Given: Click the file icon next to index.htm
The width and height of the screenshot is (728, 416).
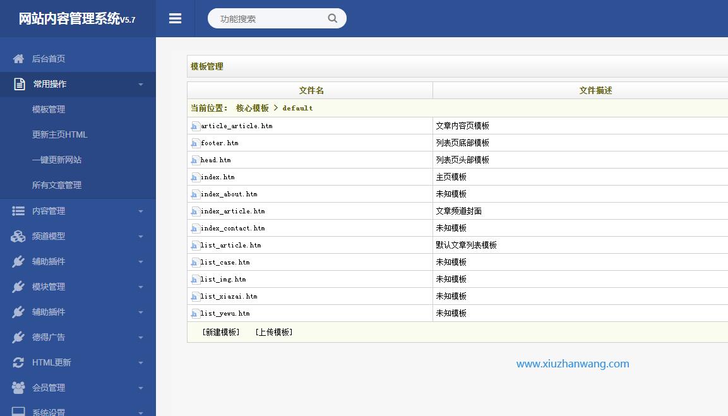Looking at the screenshot, I should (195, 177).
